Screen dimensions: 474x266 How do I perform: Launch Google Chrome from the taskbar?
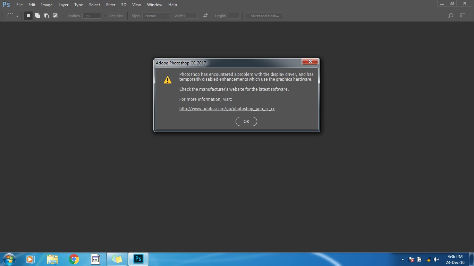pos(74,259)
